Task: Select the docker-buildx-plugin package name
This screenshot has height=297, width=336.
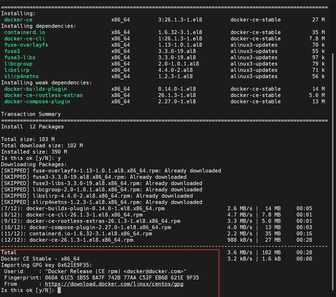Action: (35, 89)
